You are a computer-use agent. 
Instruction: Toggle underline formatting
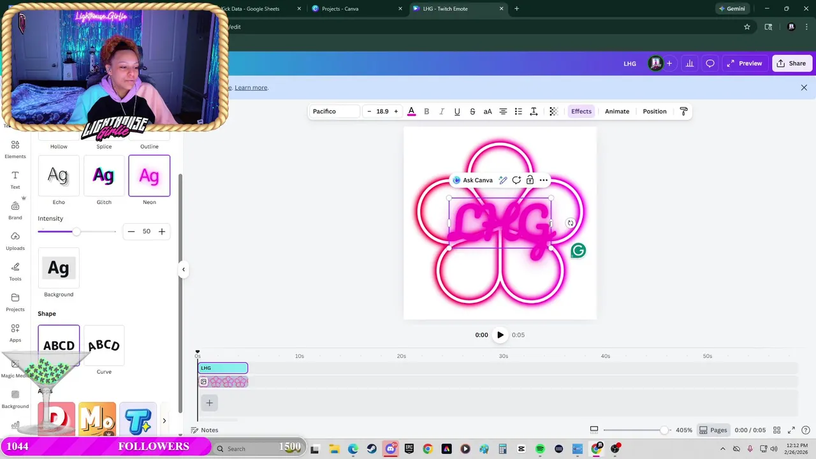pyautogui.click(x=457, y=112)
